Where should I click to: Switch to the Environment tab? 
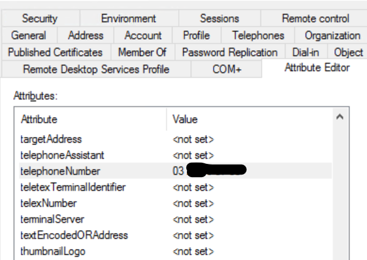pos(129,18)
